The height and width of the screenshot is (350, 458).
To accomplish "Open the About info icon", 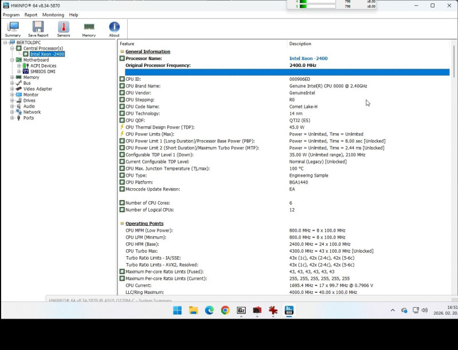I will tap(114, 29).
